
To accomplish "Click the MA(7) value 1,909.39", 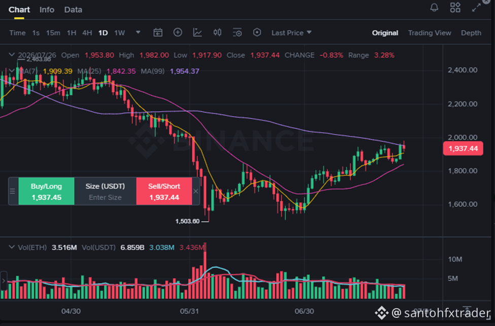I will tap(57, 71).
